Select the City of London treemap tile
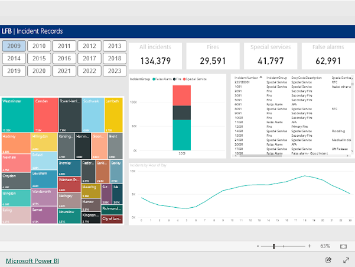The height and width of the screenshot is (267, 355). pos(112,220)
